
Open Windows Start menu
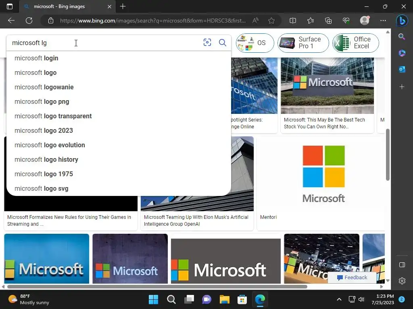pyautogui.click(x=153, y=299)
